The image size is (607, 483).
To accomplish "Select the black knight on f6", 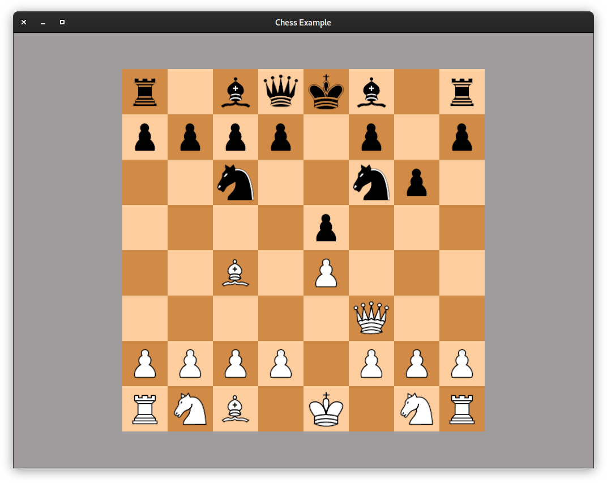I will [x=371, y=182].
